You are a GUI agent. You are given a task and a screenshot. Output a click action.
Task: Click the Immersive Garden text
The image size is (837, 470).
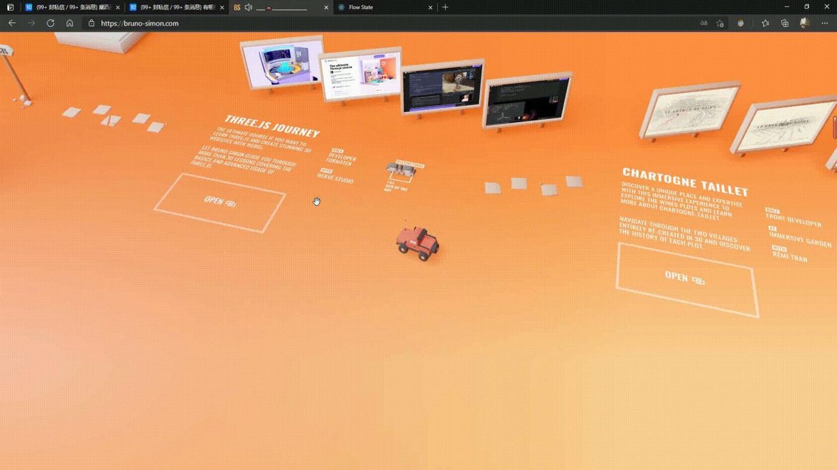tap(799, 239)
